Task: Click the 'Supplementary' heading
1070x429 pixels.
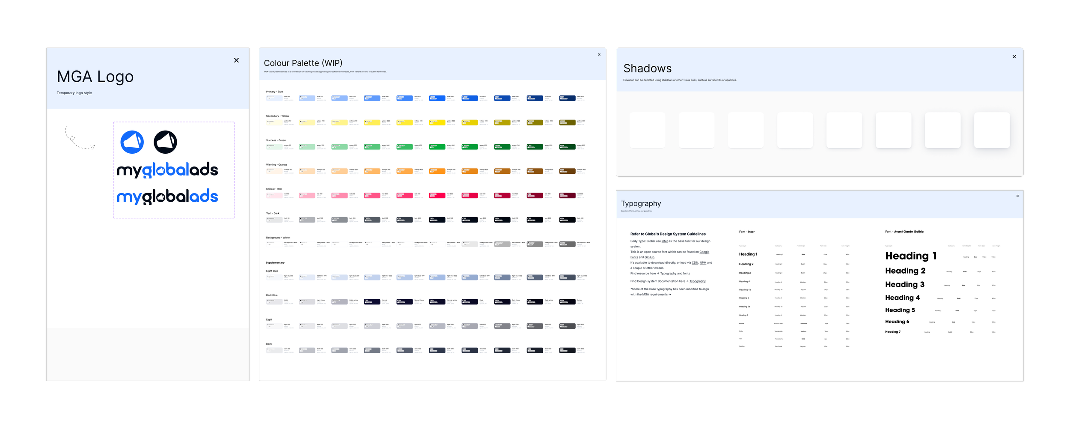Action: coord(275,263)
